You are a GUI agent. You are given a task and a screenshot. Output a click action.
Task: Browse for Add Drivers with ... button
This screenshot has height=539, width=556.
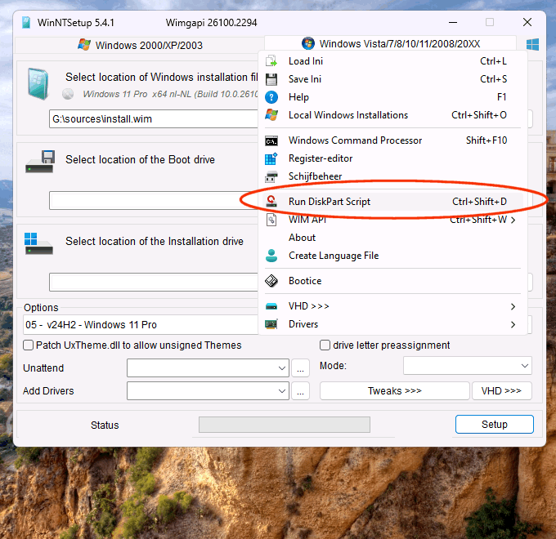click(300, 390)
